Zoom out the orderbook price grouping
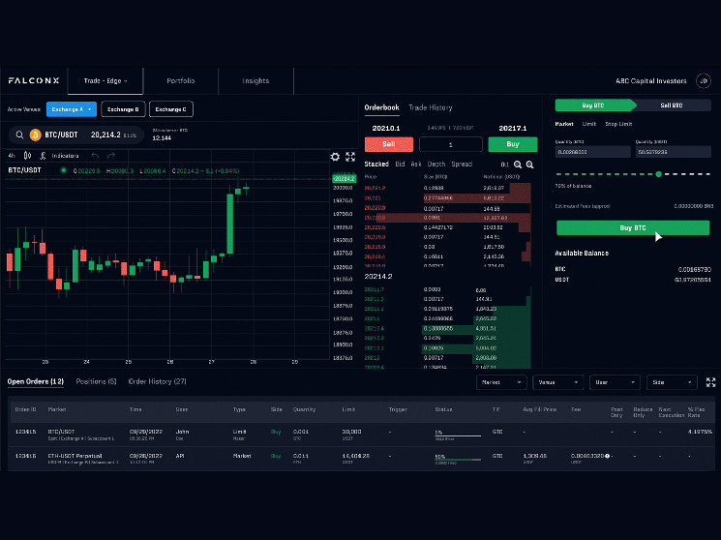 point(518,165)
